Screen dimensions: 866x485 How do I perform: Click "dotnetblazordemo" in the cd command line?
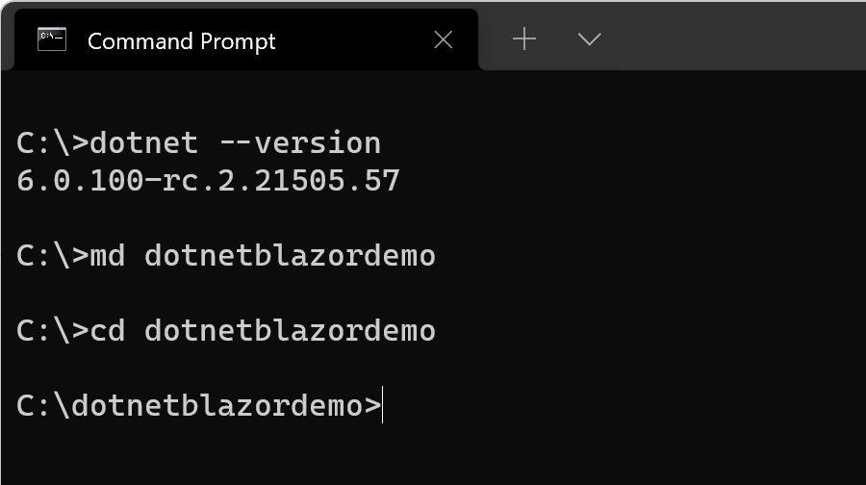click(290, 331)
